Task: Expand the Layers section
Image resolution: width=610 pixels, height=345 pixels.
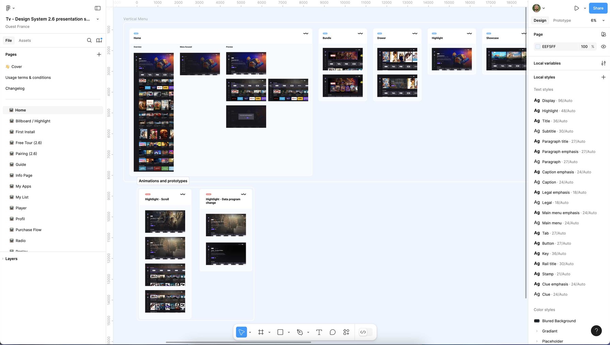Action: pyautogui.click(x=11, y=259)
